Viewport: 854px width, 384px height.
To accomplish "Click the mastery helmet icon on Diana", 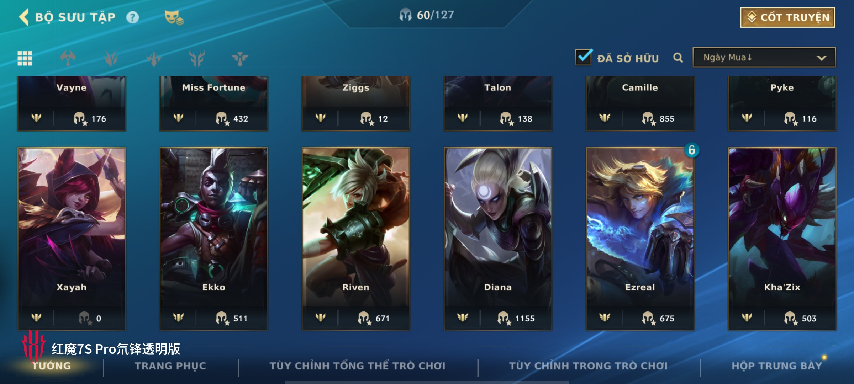I will (504, 318).
